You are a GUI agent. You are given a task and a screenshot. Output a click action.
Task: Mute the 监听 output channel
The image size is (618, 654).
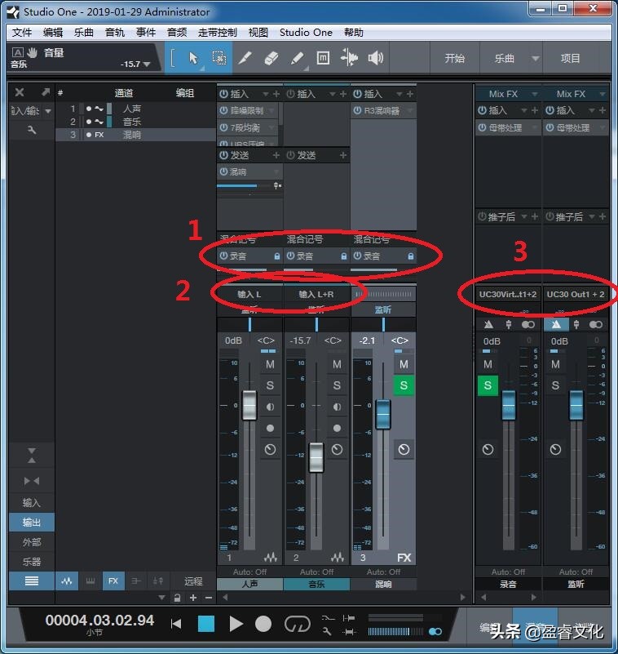coord(555,364)
